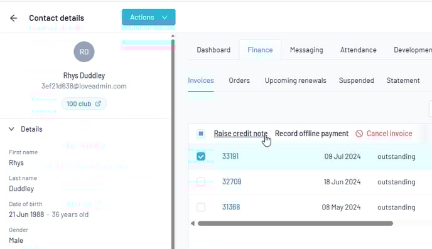Uncheck the checkbox for invoice 33191
The image size is (432, 249).
point(201,156)
